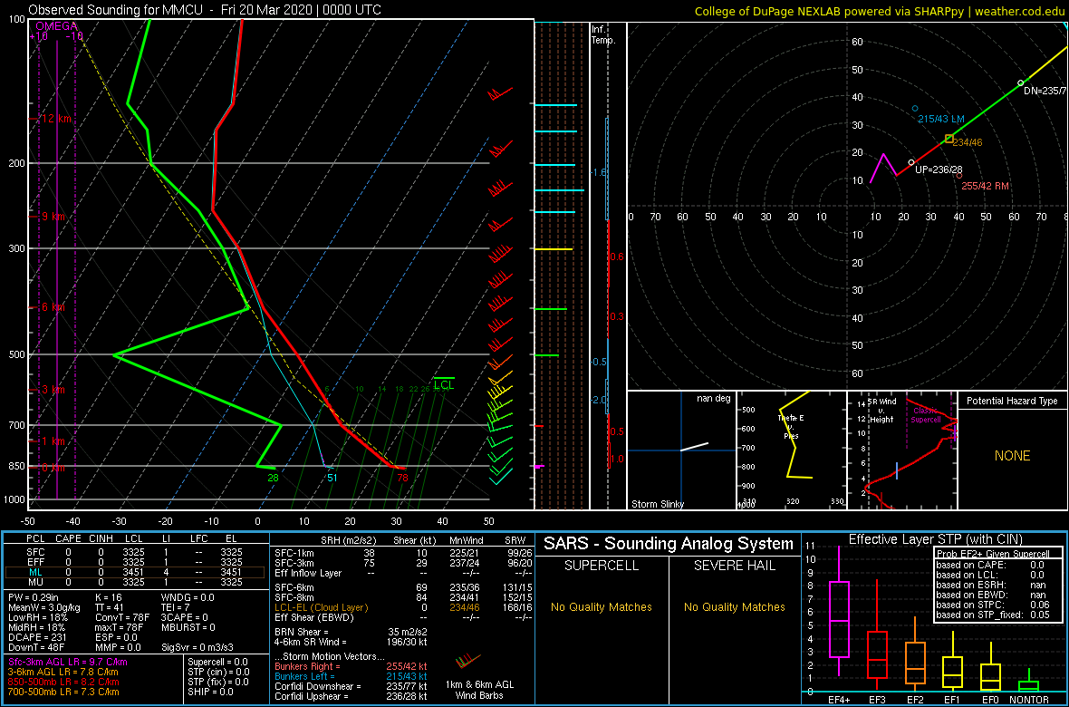Click 'Sfc-3km AGL LR = 9.7 C/km' line
The height and width of the screenshot is (707, 1069).
[68, 663]
